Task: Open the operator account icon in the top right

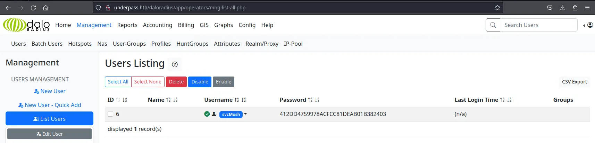Action: (590, 25)
